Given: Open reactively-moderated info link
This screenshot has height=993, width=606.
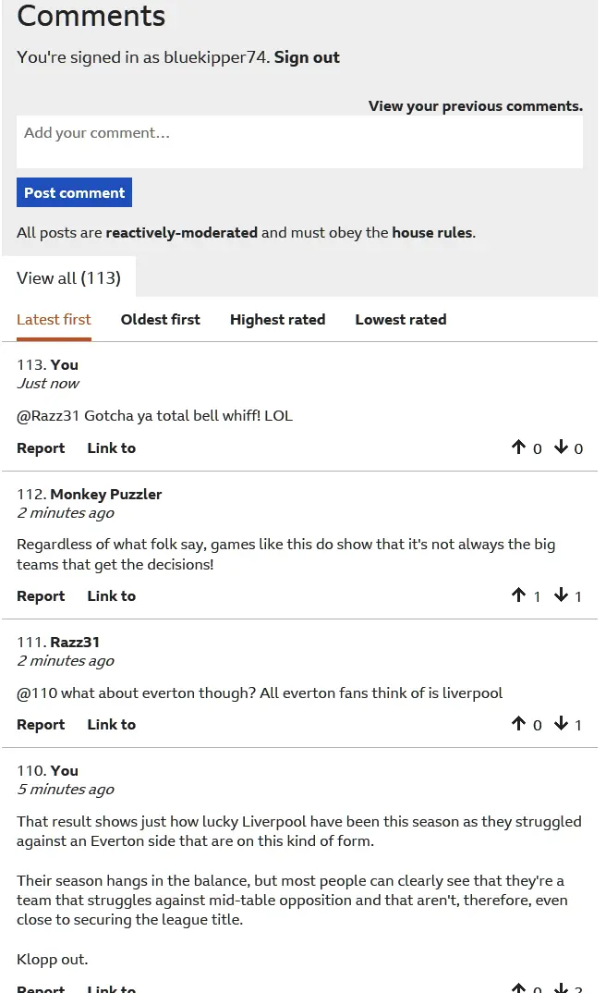Looking at the screenshot, I should point(181,233).
